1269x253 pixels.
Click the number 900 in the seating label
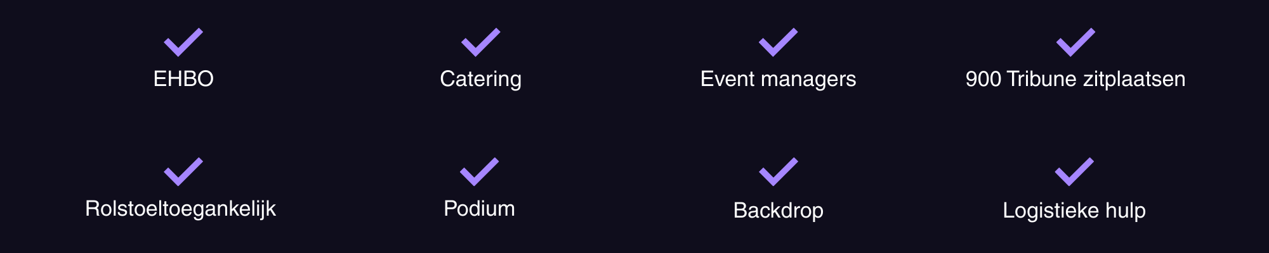tap(983, 79)
